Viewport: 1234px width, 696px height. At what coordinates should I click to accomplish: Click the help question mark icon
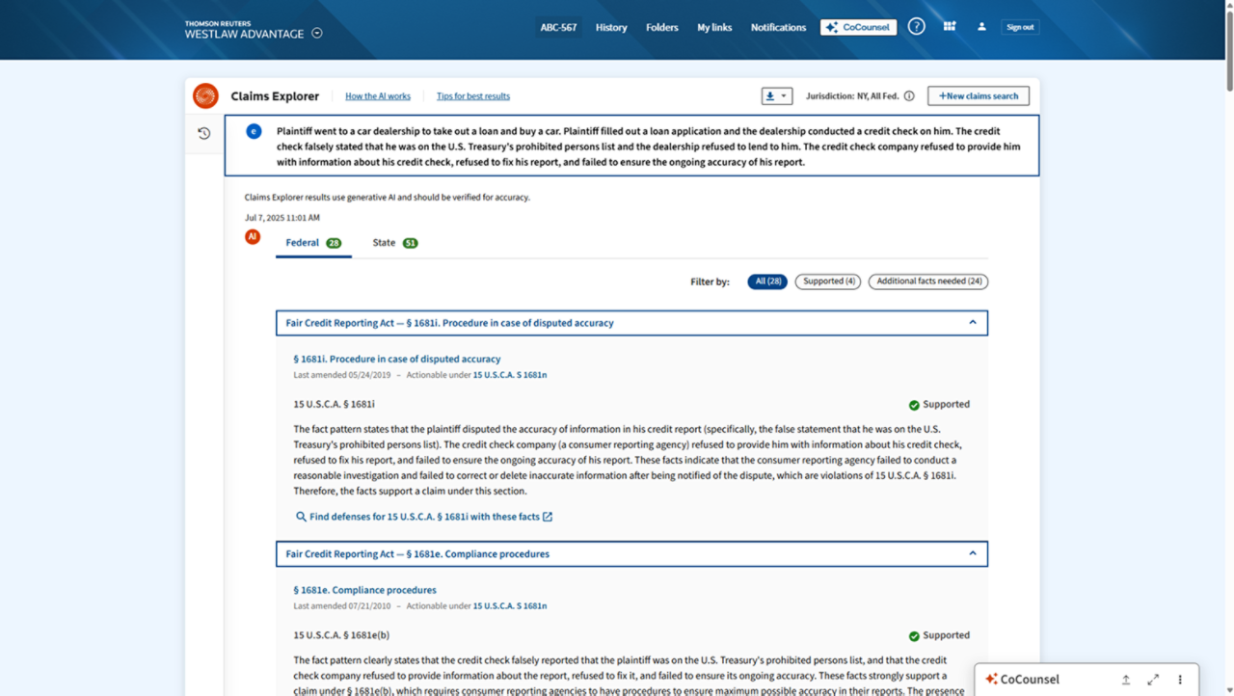point(916,27)
